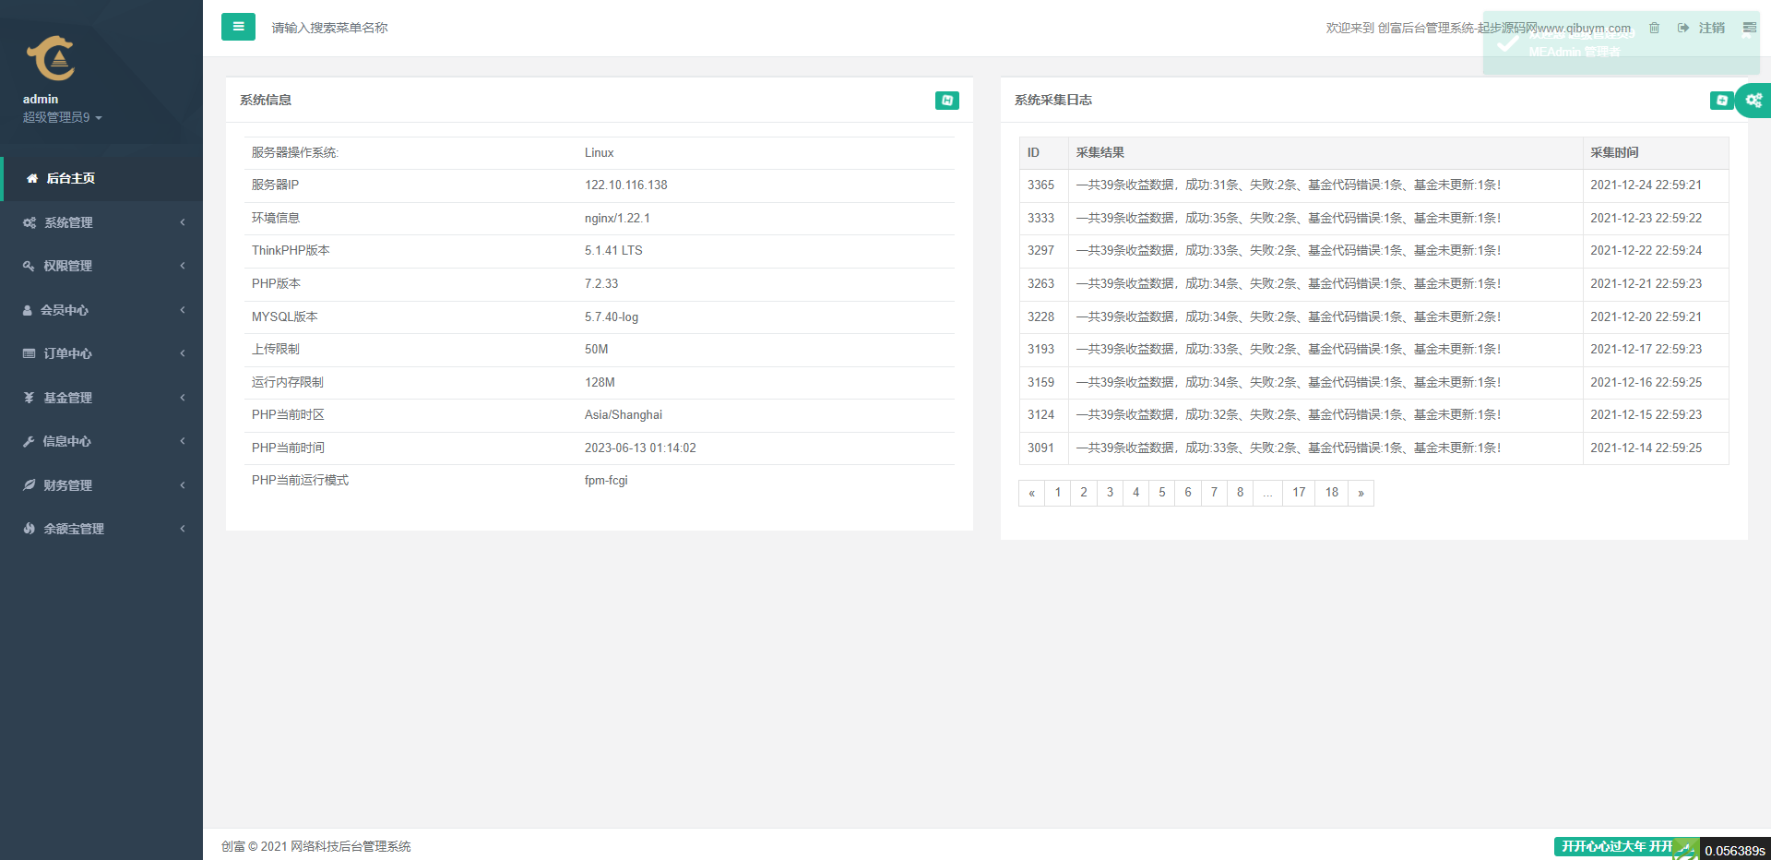Image resolution: width=1771 pixels, height=860 pixels.
Task: Click the 请输入搜索菜单名称 search field
Action: click(329, 28)
